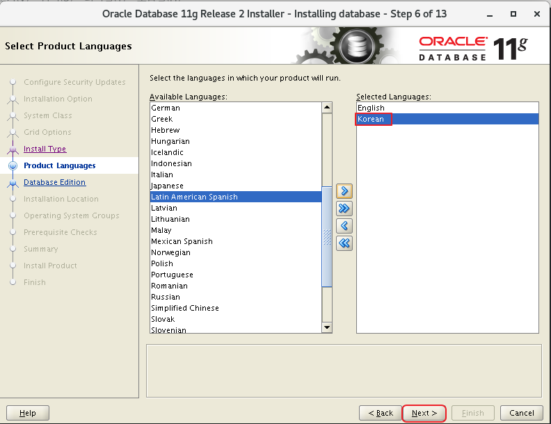Select Lithuanian in Available Languages
The height and width of the screenshot is (424, 551).
(x=235, y=219)
